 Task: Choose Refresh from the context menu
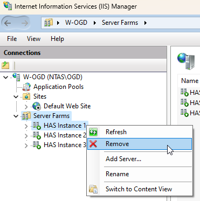(140, 132)
